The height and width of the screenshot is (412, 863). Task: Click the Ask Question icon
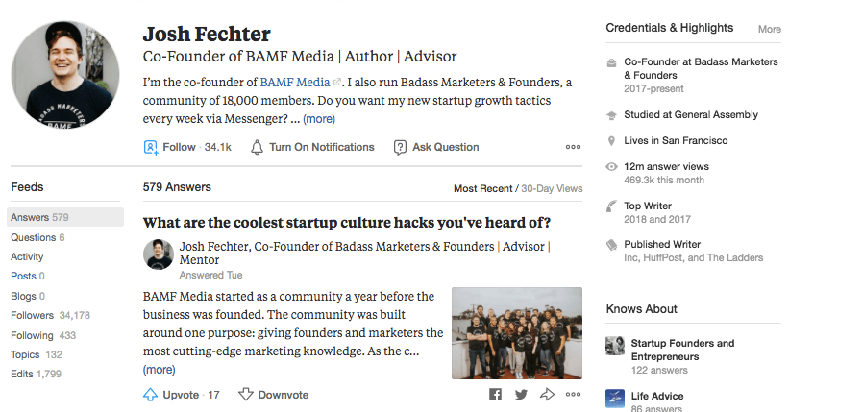coord(400,148)
